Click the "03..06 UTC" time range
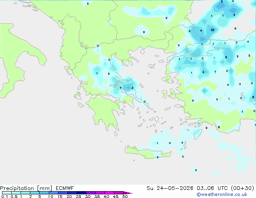Screen dimensions: 256x198 click(x=212, y=188)
